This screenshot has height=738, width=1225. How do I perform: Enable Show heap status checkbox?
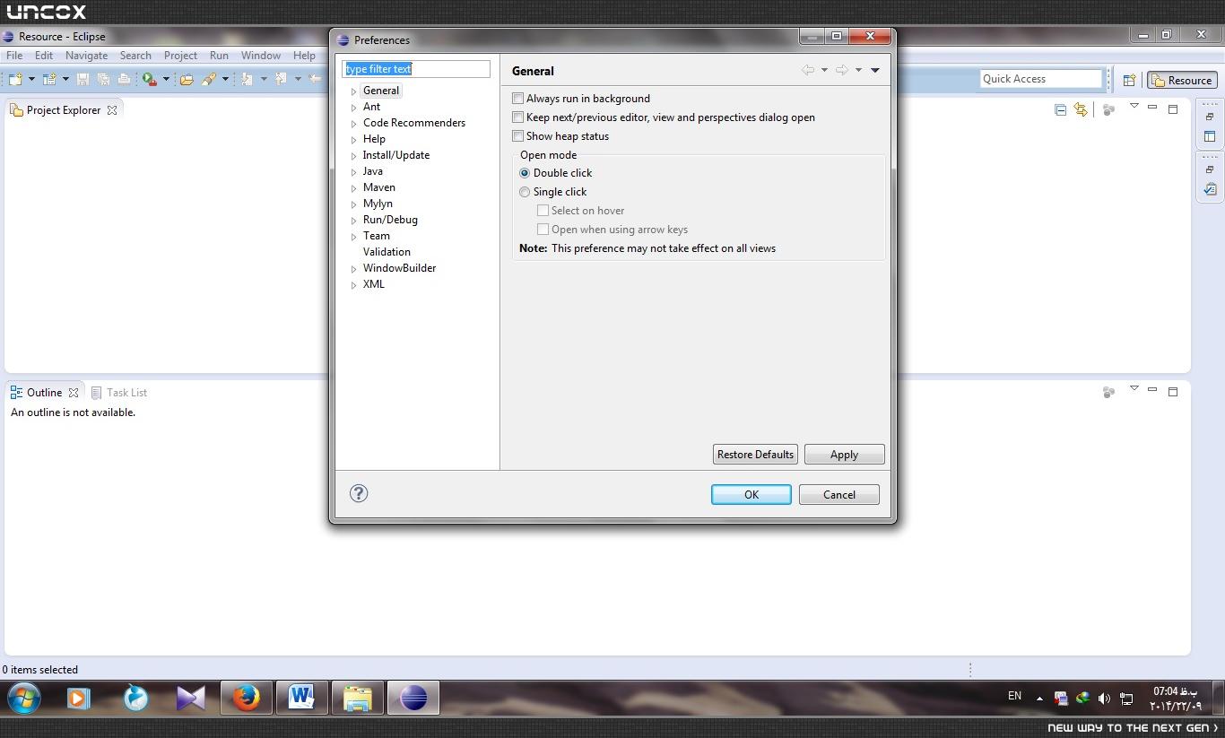pos(517,136)
